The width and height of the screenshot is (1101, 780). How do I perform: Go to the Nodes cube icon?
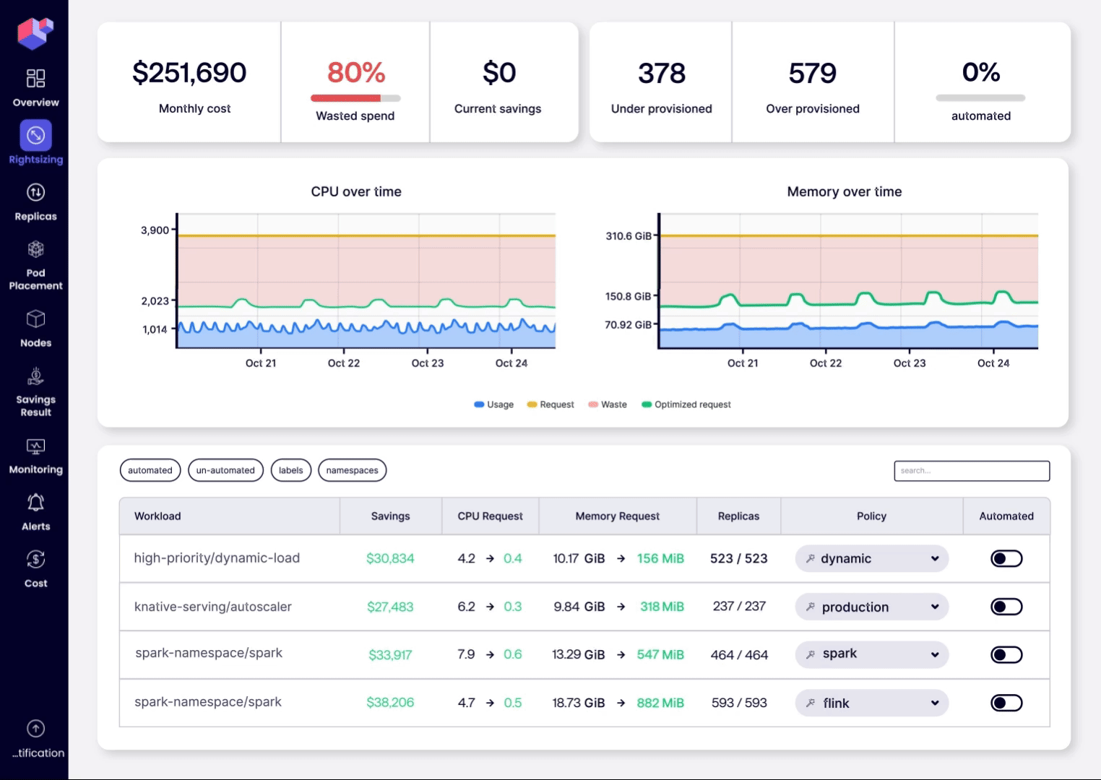point(35,319)
